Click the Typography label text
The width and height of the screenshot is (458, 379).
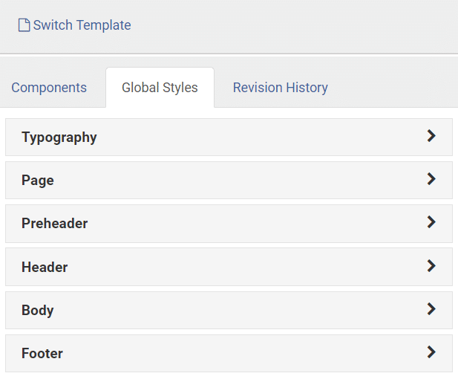pos(59,137)
